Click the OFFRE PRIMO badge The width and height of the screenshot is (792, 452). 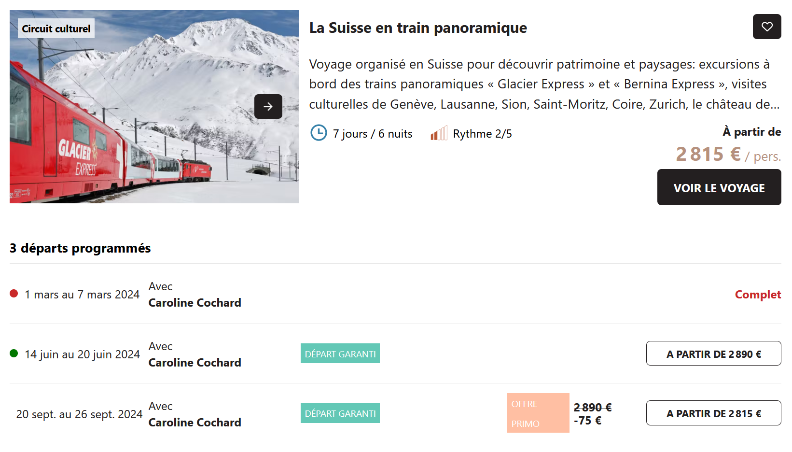538,413
